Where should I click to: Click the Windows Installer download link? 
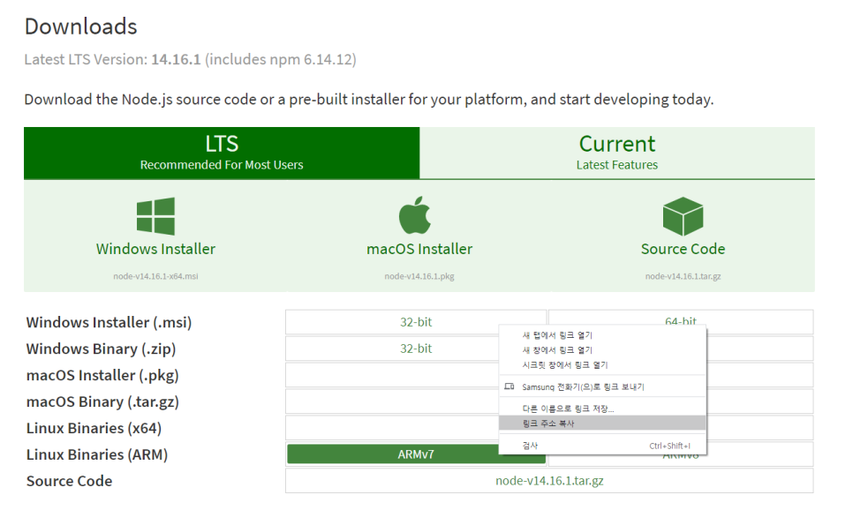tap(155, 249)
